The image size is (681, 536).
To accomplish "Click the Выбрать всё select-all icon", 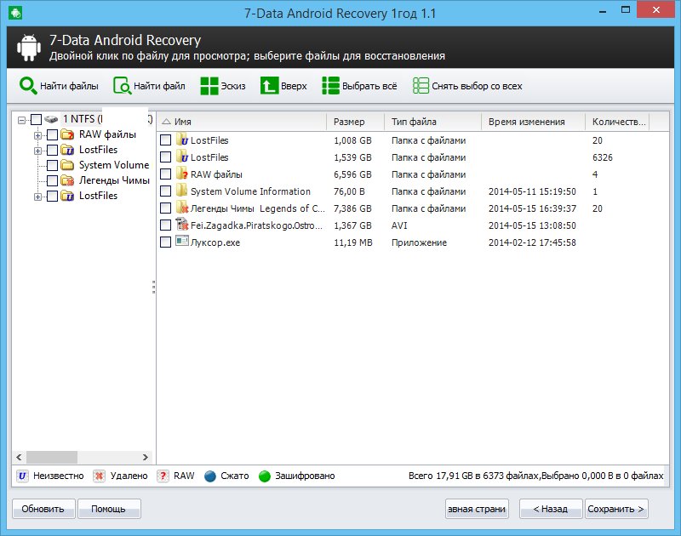I will pos(330,85).
